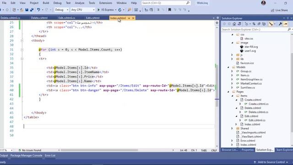Collapse the Models folder
Screen dimensions: 293x165
[x=228, y=67]
